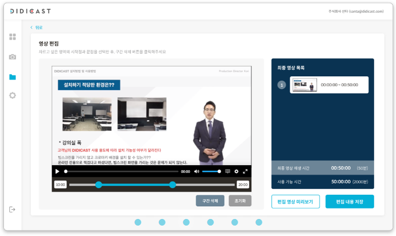This screenshot has height=236, width=396.
Task: Click the left trim range handle
Action: click(99, 185)
